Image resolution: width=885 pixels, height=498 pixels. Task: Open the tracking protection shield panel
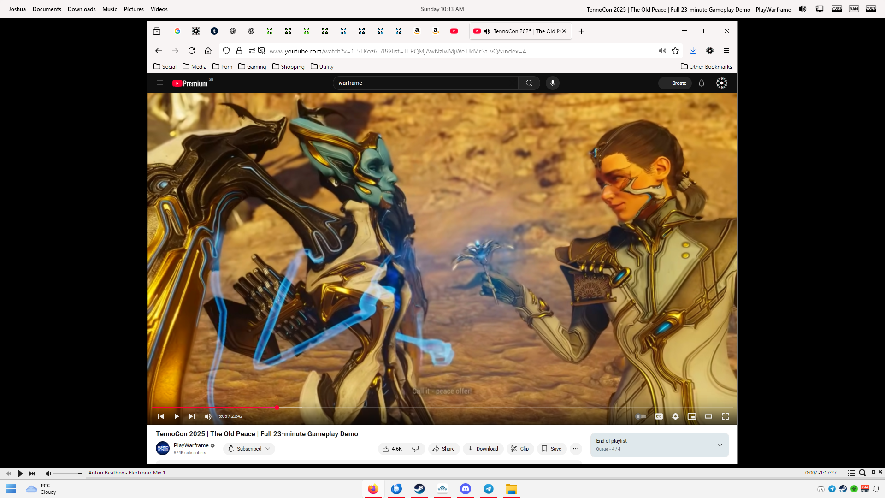226,51
